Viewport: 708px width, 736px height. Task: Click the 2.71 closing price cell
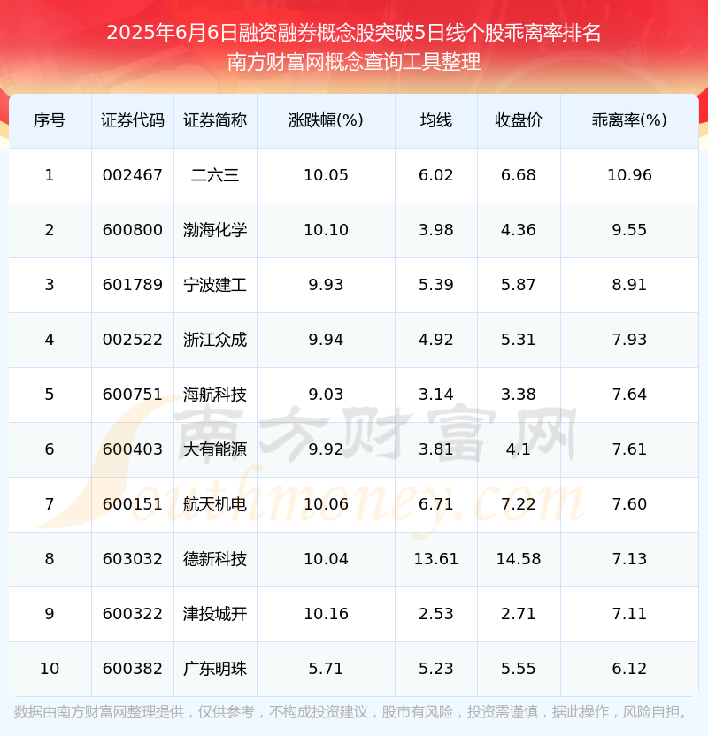pos(519,614)
